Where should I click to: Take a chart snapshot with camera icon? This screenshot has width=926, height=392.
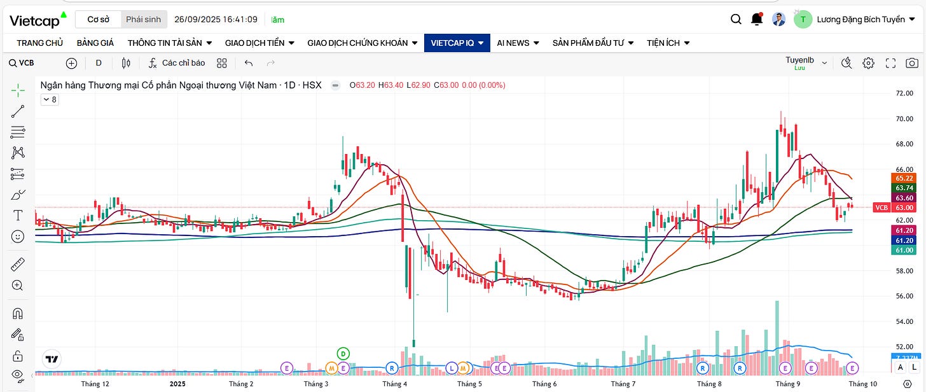pos(912,63)
